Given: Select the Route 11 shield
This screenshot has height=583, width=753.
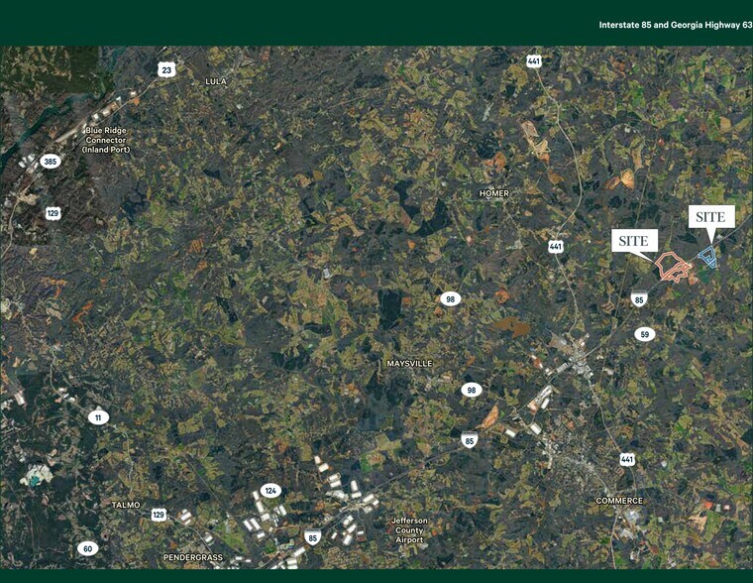Looking at the screenshot, I should [x=98, y=417].
